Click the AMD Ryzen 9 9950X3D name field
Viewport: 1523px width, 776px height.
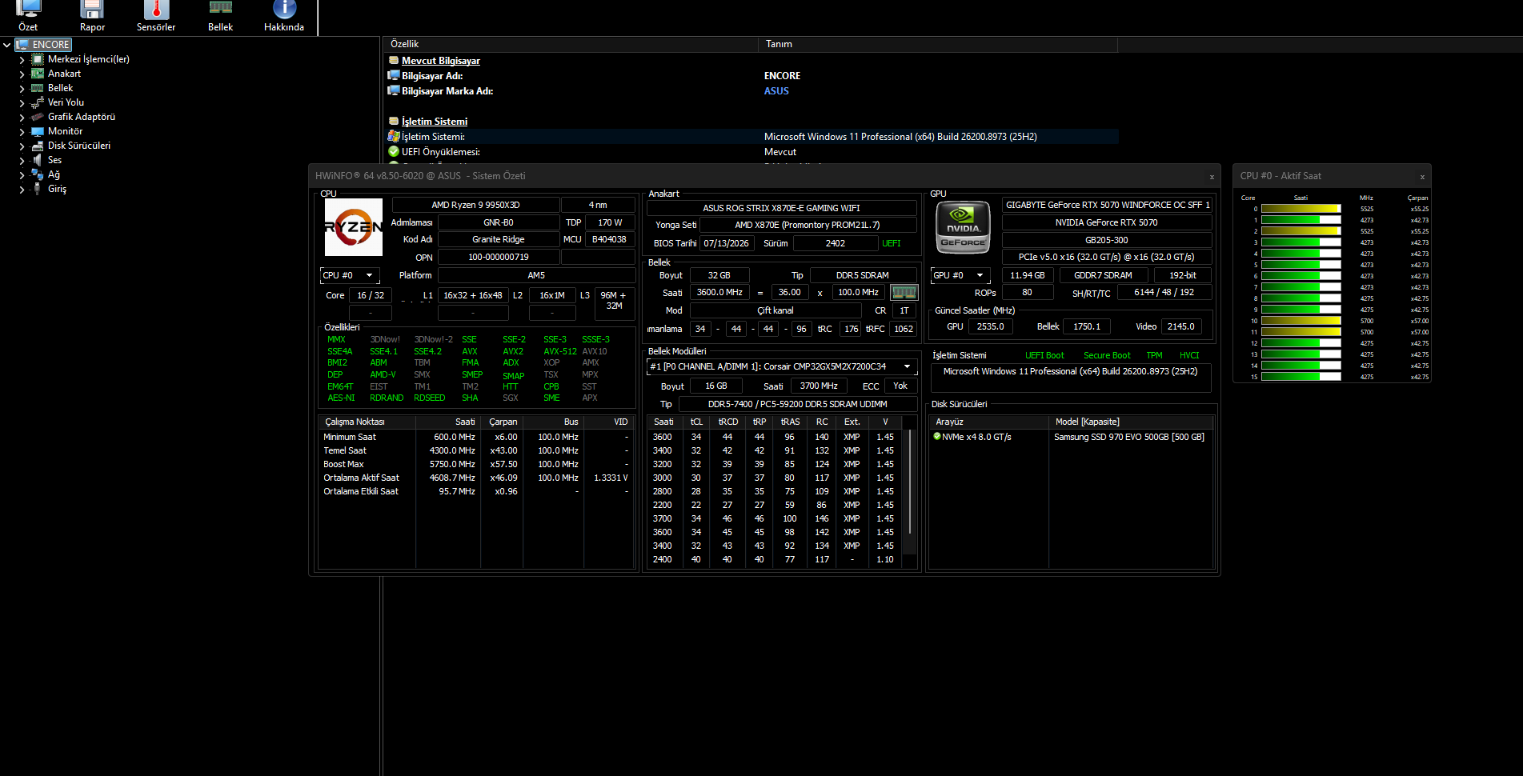pyautogui.click(x=475, y=206)
